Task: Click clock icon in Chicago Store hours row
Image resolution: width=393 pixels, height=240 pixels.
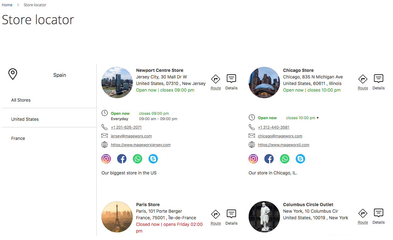Action: coord(252,117)
